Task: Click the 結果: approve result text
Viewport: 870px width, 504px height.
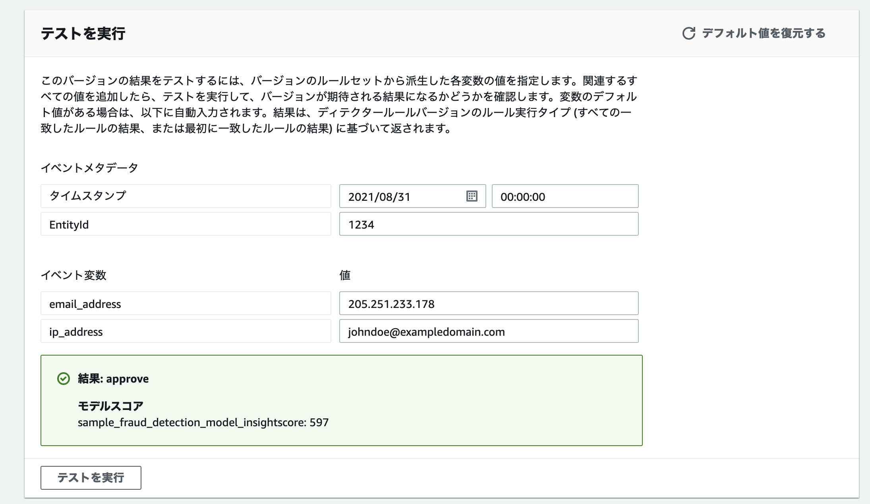Action: point(113,379)
